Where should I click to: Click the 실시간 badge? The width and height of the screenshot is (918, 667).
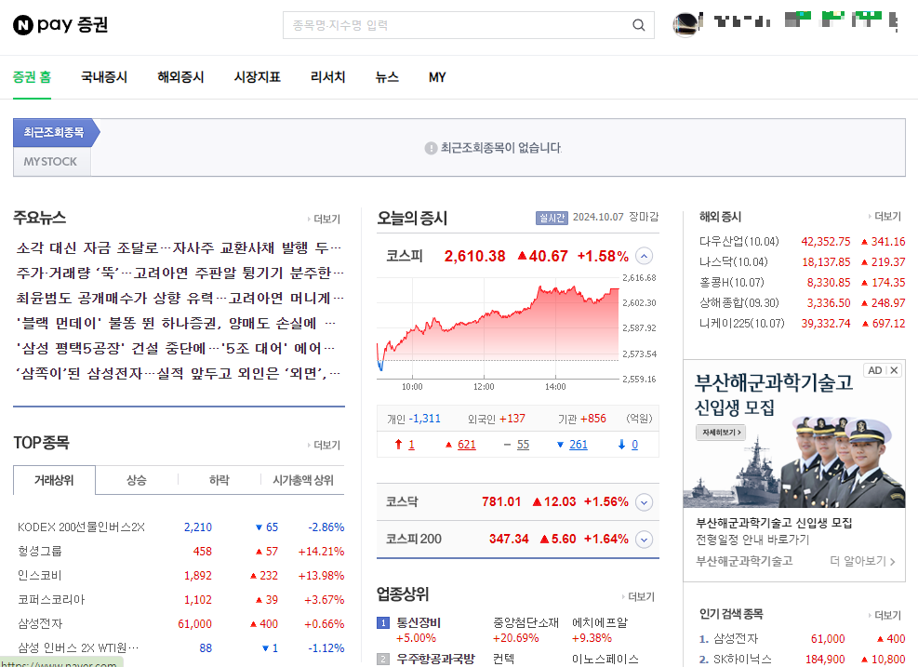tap(552, 218)
